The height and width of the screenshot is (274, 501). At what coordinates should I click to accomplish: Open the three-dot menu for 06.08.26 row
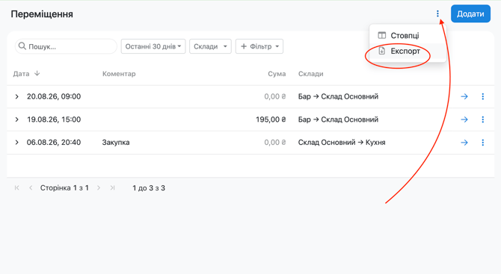tap(483, 143)
